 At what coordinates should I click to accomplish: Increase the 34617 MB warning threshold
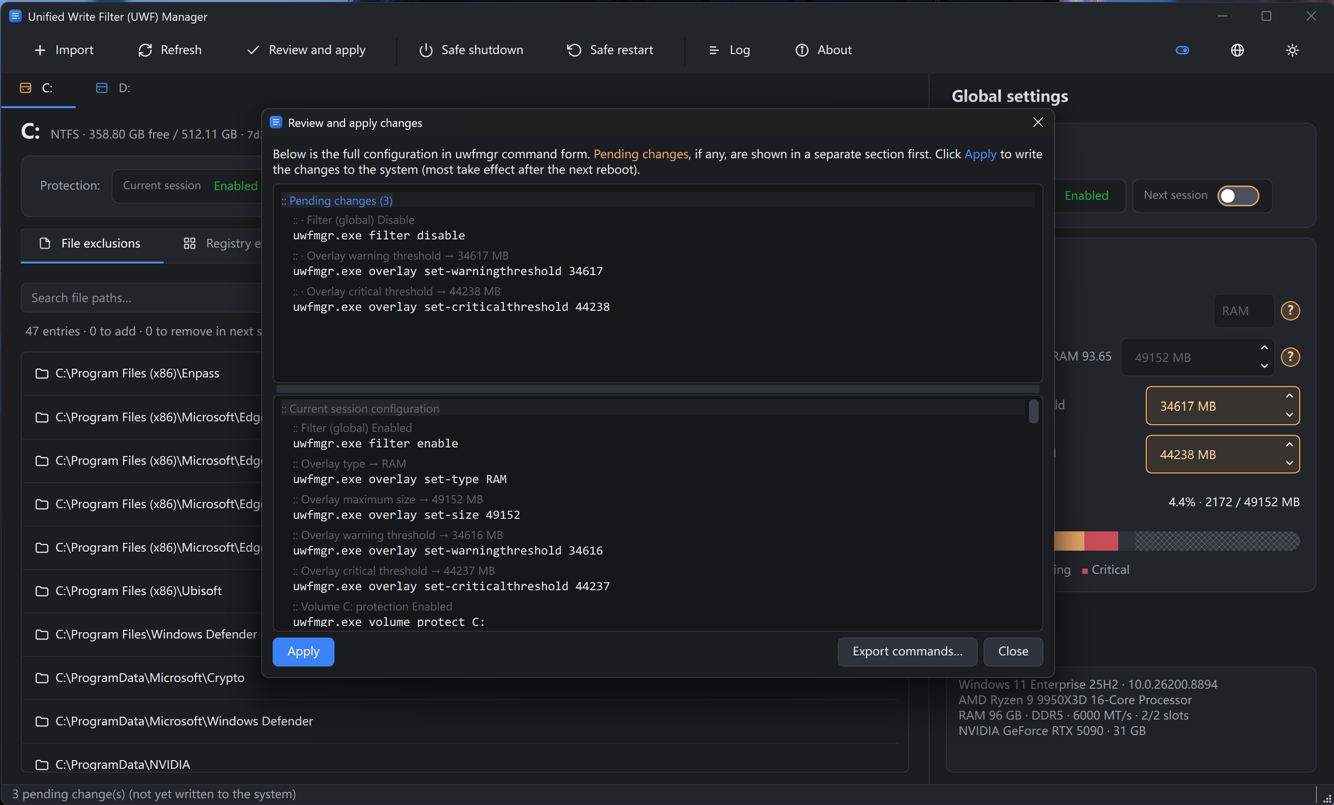1289,396
